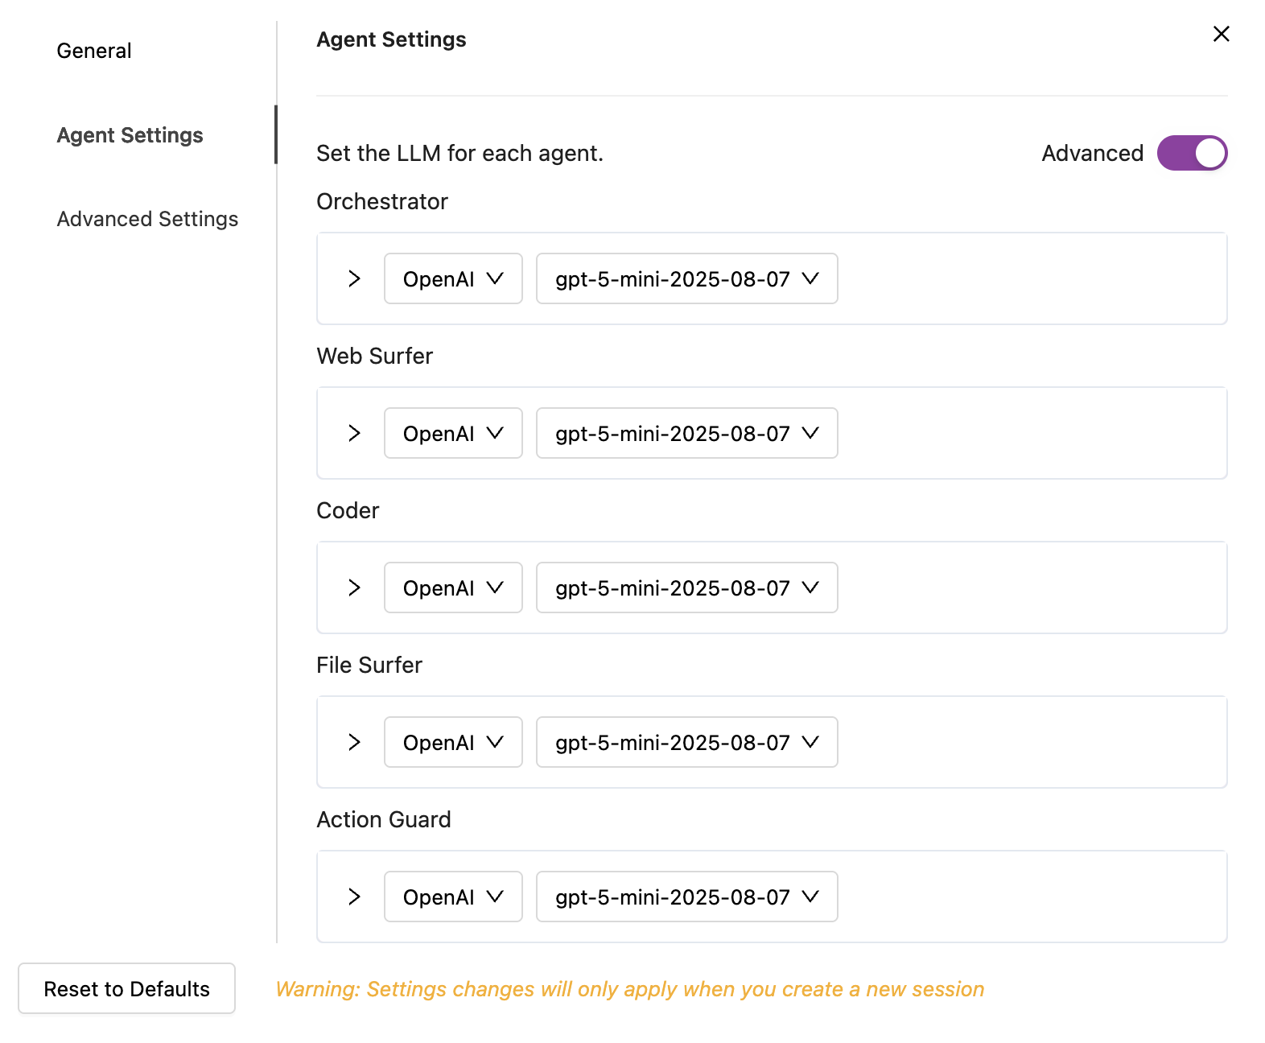Expand the Action Guard configuration chevron
Screen dimensions: 1265x1043
point(354,897)
